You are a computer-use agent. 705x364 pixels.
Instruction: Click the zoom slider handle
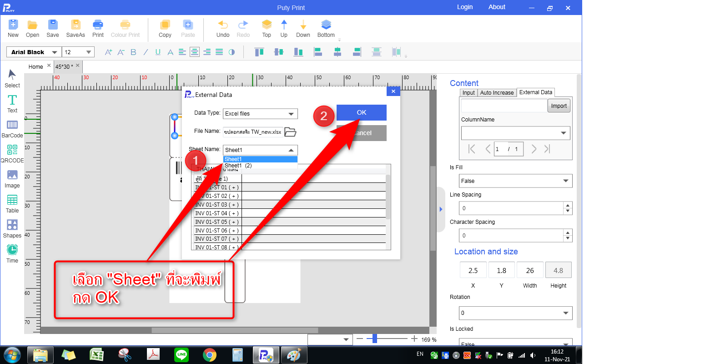point(375,339)
